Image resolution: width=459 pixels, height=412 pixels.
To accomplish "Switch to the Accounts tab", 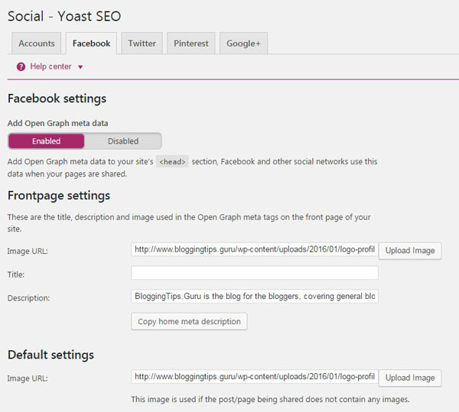I will pyautogui.click(x=37, y=44).
